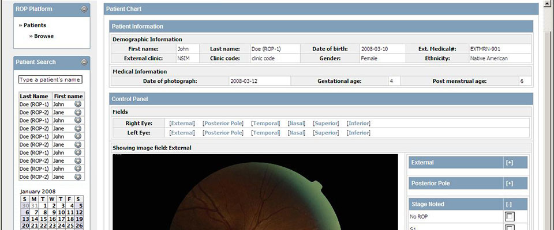The image size is (554, 230).
Task: Select January 9 in the calendar
Action: point(53,212)
